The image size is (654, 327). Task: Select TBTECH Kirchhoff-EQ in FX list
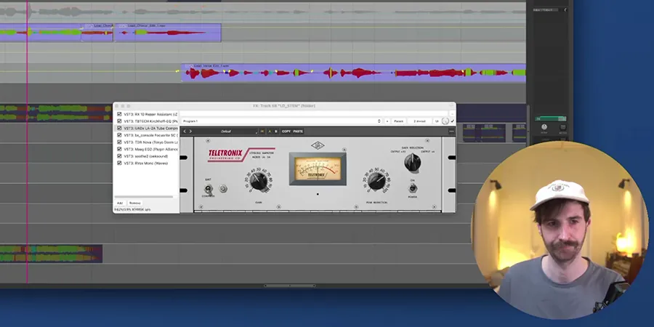(x=150, y=121)
